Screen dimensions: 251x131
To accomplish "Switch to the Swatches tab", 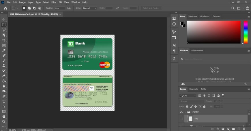I will click(192, 16).
